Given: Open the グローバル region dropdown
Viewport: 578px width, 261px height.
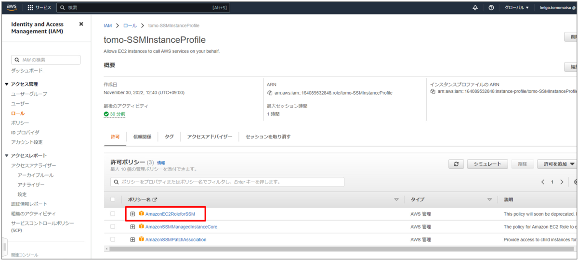Looking at the screenshot, I should [516, 8].
